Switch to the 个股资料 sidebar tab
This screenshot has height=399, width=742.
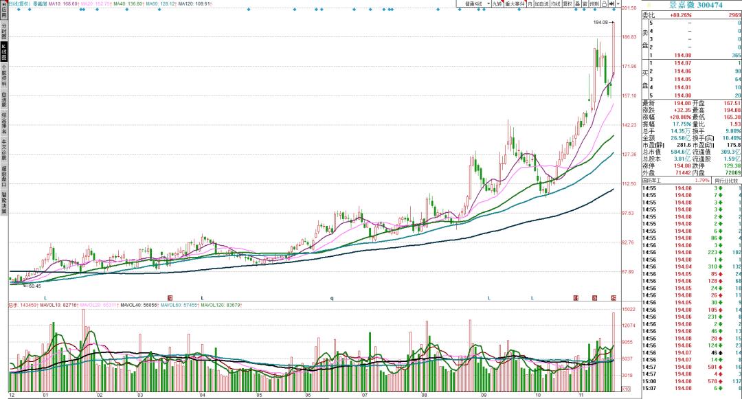point(4,76)
